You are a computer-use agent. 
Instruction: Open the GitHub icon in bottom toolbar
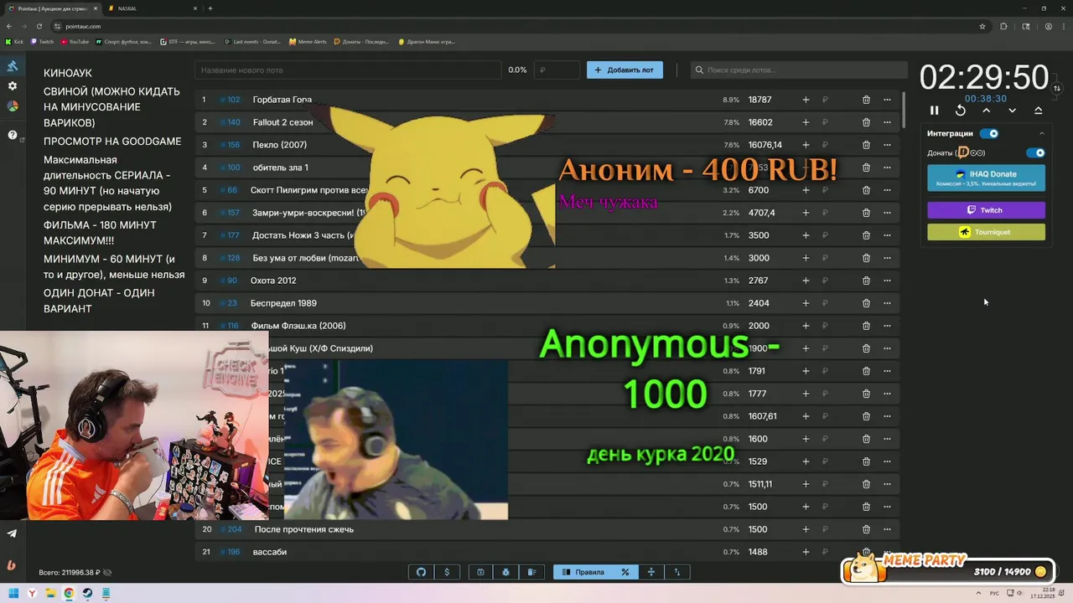click(422, 572)
